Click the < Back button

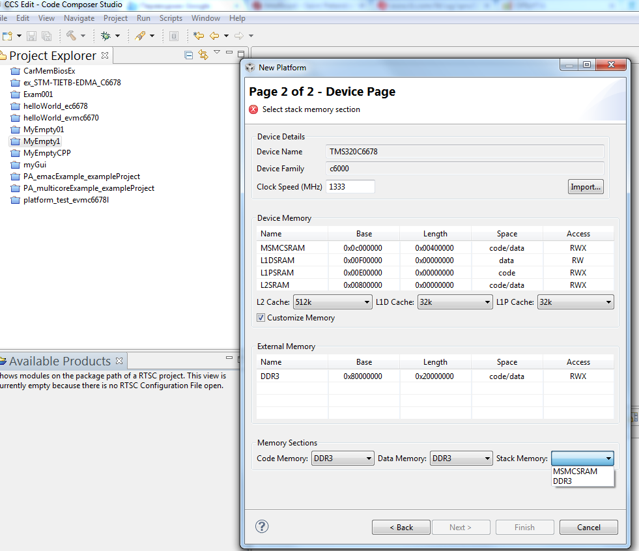(x=401, y=528)
